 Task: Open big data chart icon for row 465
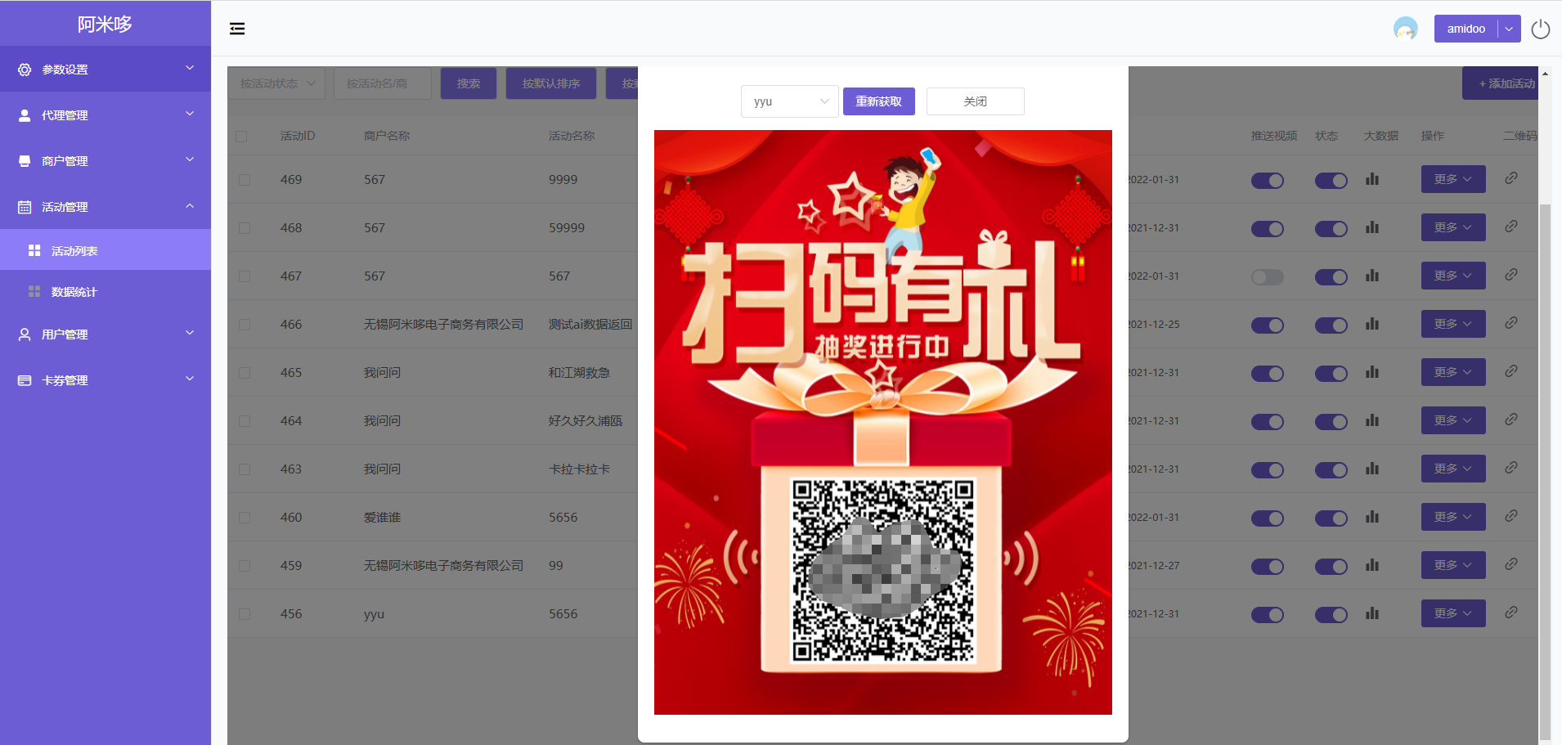click(x=1372, y=372)
